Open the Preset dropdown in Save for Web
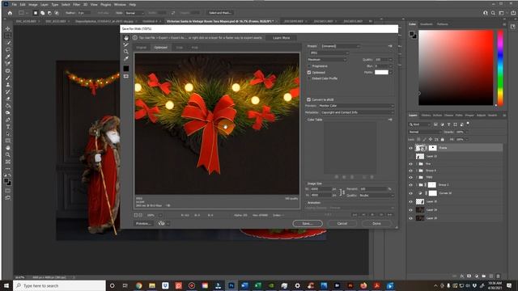Screen dimensions: 518x291 [x=340, y=46]
